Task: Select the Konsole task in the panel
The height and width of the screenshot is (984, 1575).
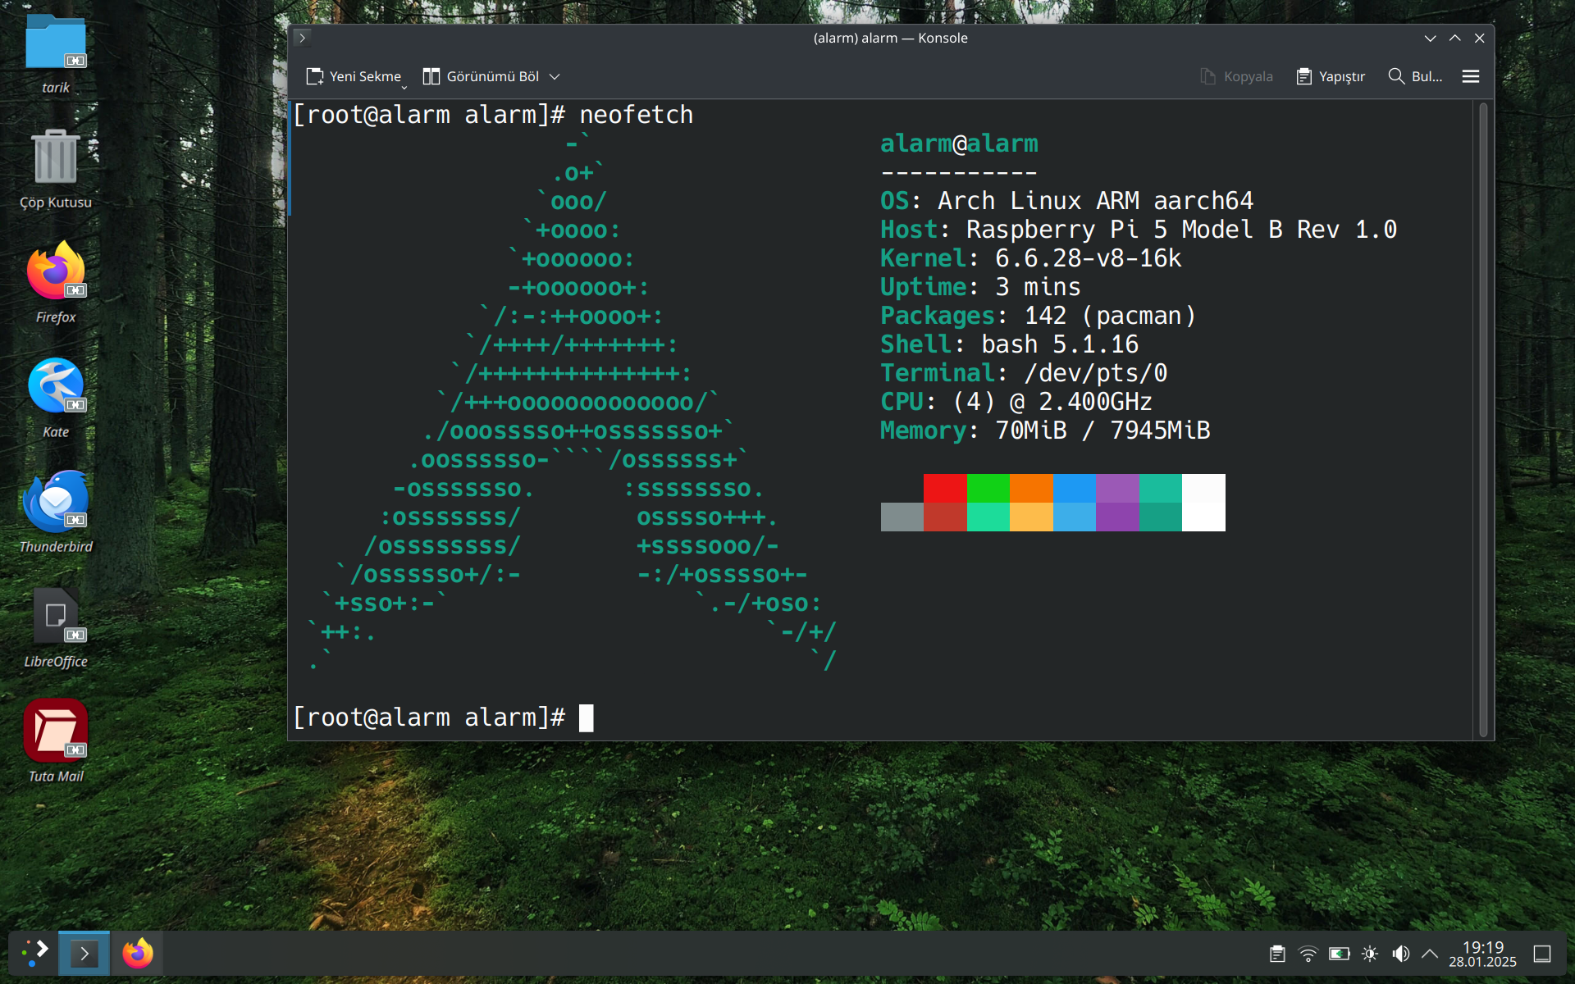Action: 84,953
